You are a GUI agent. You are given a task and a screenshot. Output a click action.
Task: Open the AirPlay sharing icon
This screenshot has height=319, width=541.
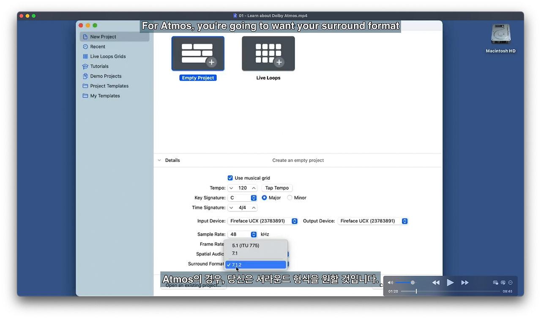click(503, 283)
